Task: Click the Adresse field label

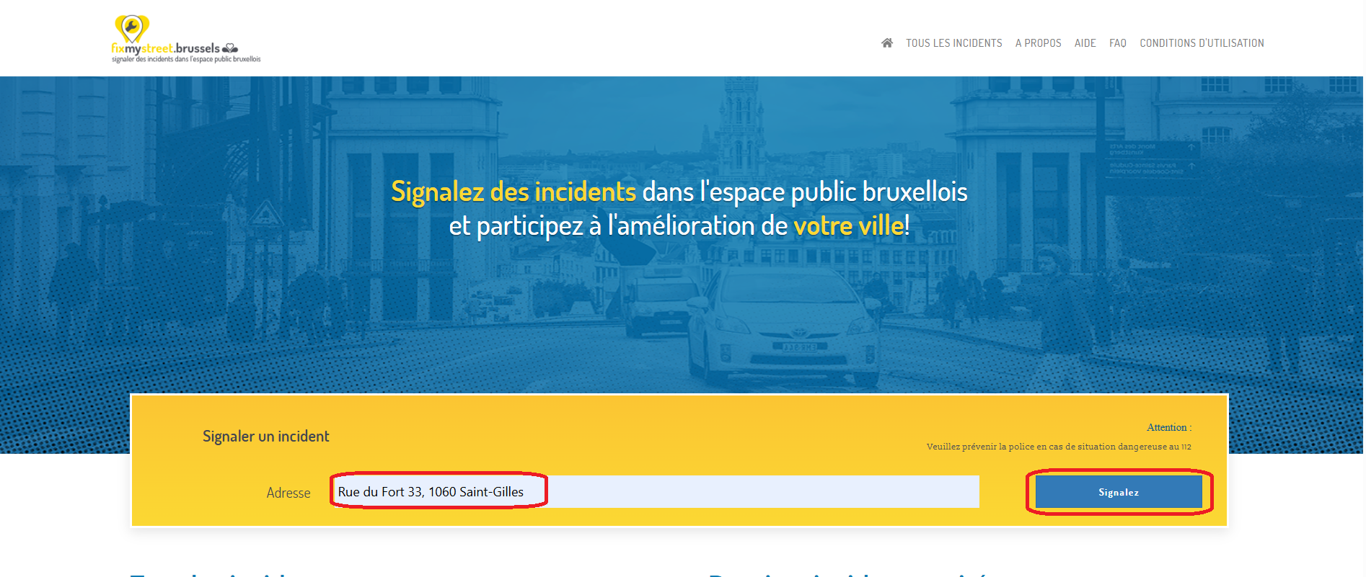Action: point(288,493)
